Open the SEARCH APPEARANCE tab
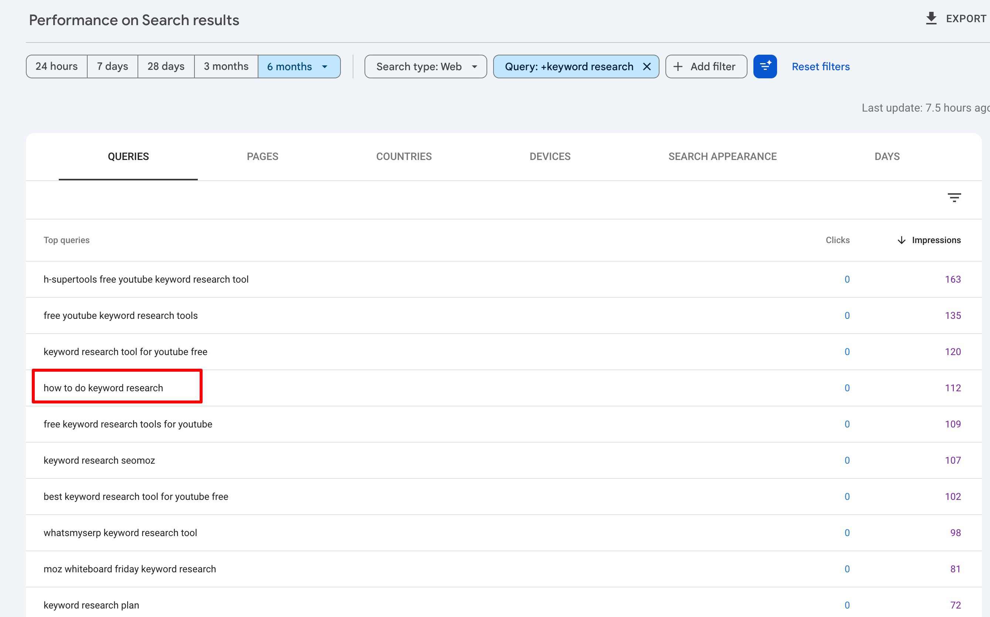Viewport: 990px width, 617px height. click(x=723, y=156)
